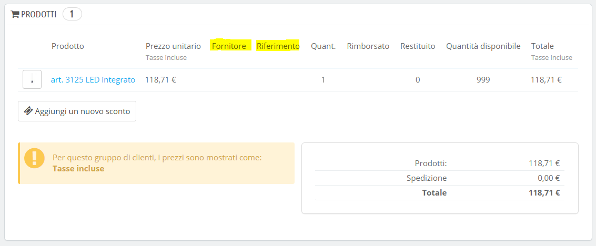Open the 'art. 3125 LED integrato' product link
This screenshot has width=596, height=246.
pos(93,80)
